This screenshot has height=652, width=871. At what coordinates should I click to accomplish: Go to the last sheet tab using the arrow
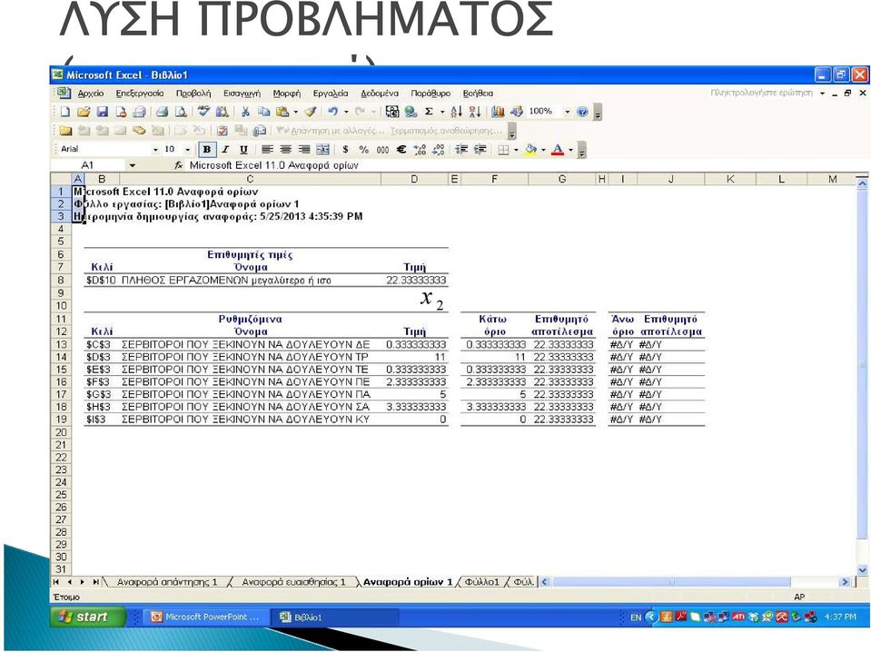click(x=96, y=582)
